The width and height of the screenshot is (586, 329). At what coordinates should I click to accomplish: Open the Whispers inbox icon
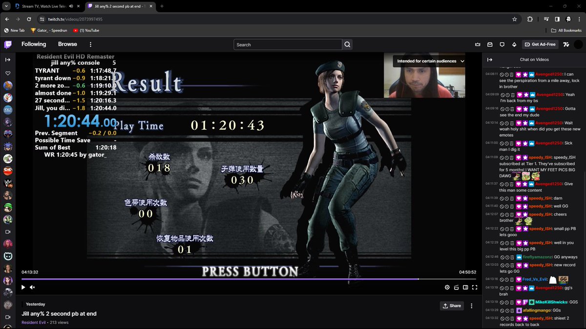490,44
